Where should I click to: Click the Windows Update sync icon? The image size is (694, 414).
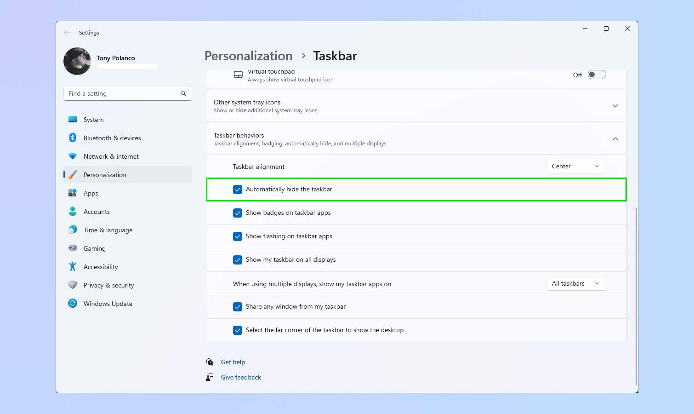pos(73,304)
